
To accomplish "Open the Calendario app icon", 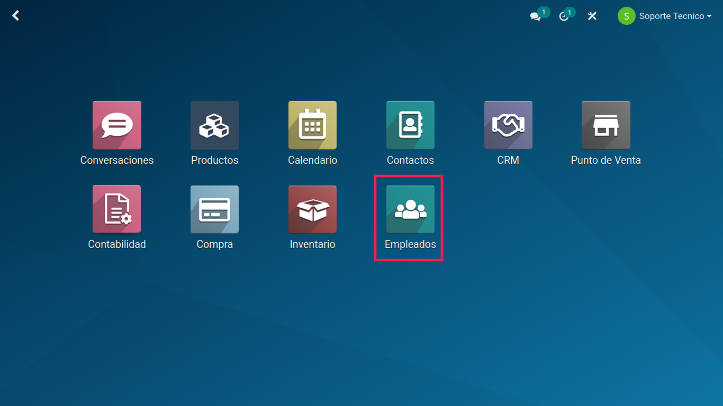I will click(312, 125).
